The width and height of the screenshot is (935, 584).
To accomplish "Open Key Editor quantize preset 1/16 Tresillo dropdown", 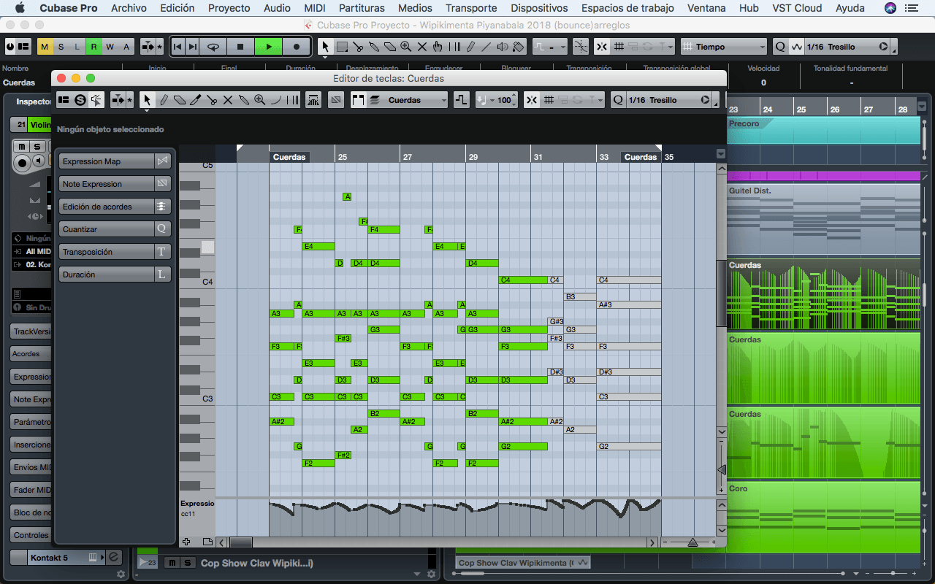I will click(670, 100).
